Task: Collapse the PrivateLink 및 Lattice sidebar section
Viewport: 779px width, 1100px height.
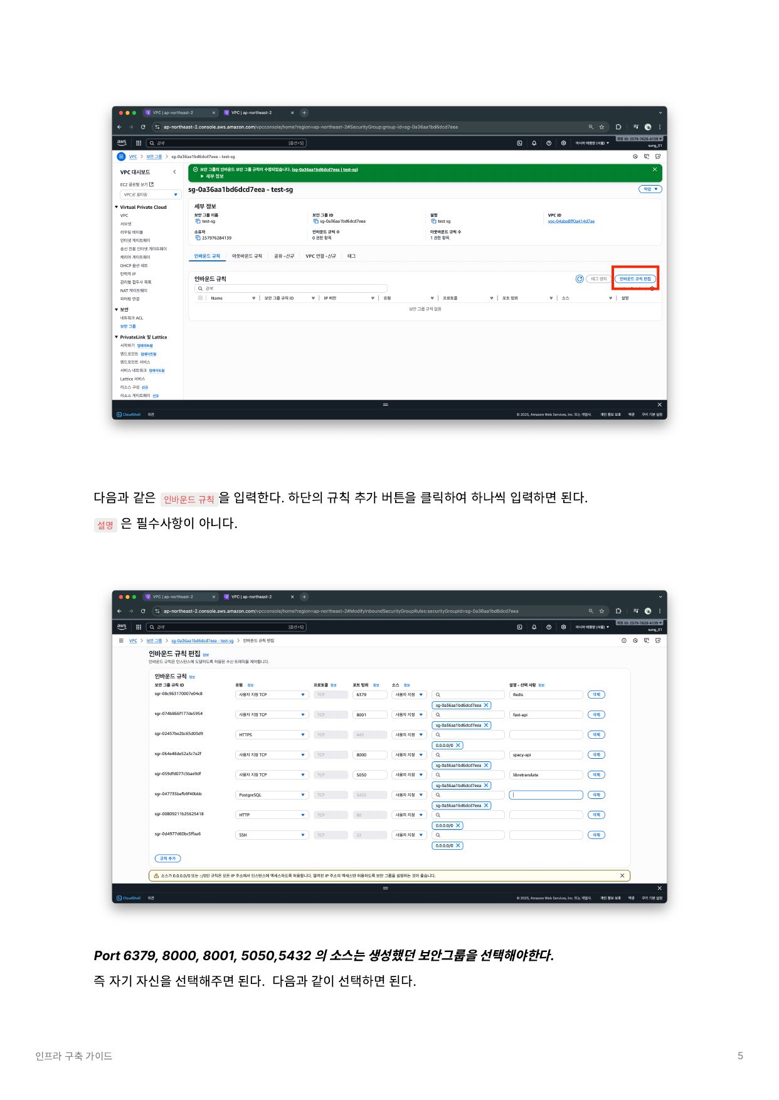Action: point(117,337)
